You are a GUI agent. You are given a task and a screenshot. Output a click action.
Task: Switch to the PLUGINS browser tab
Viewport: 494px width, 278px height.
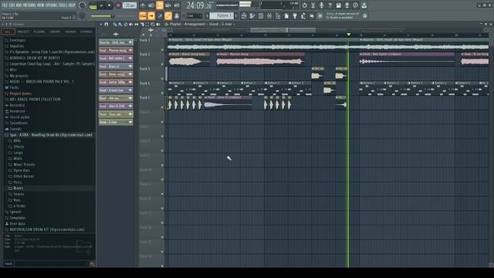[x=39, y=32]
